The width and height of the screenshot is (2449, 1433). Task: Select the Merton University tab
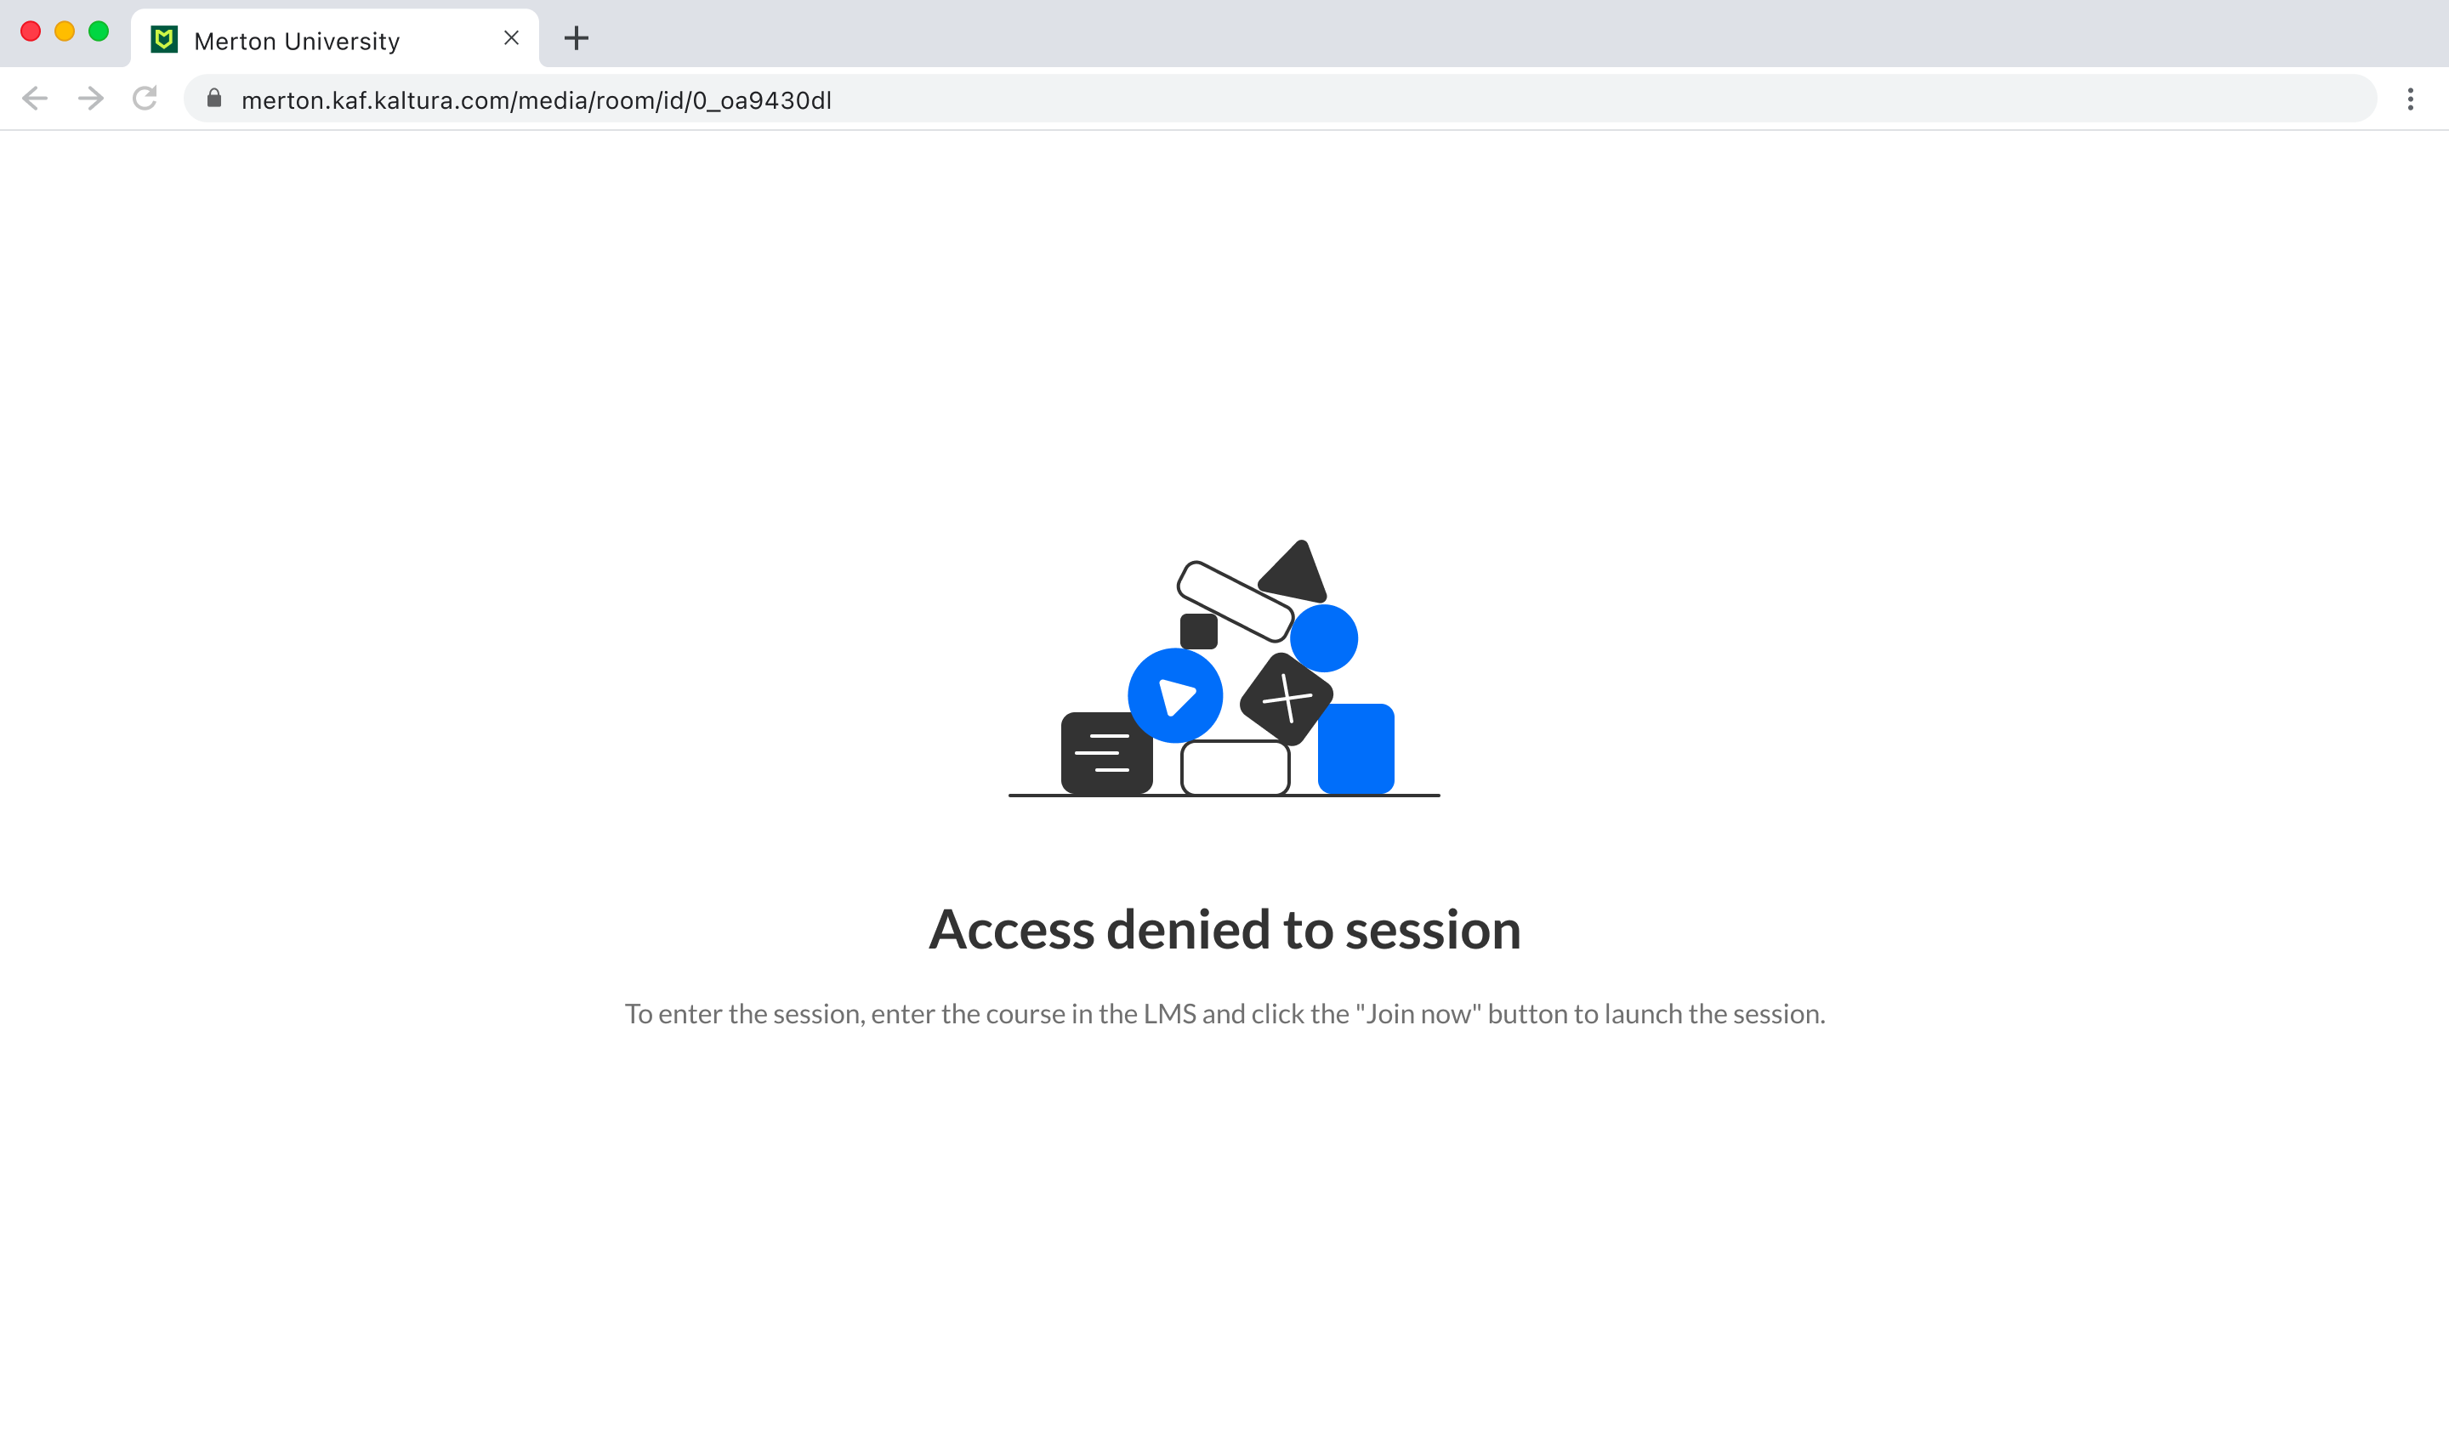[x=334, y=39]
